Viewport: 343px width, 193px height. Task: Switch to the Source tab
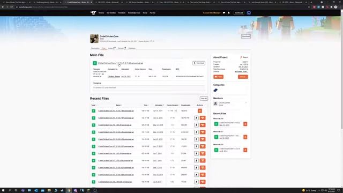point(122,48)
